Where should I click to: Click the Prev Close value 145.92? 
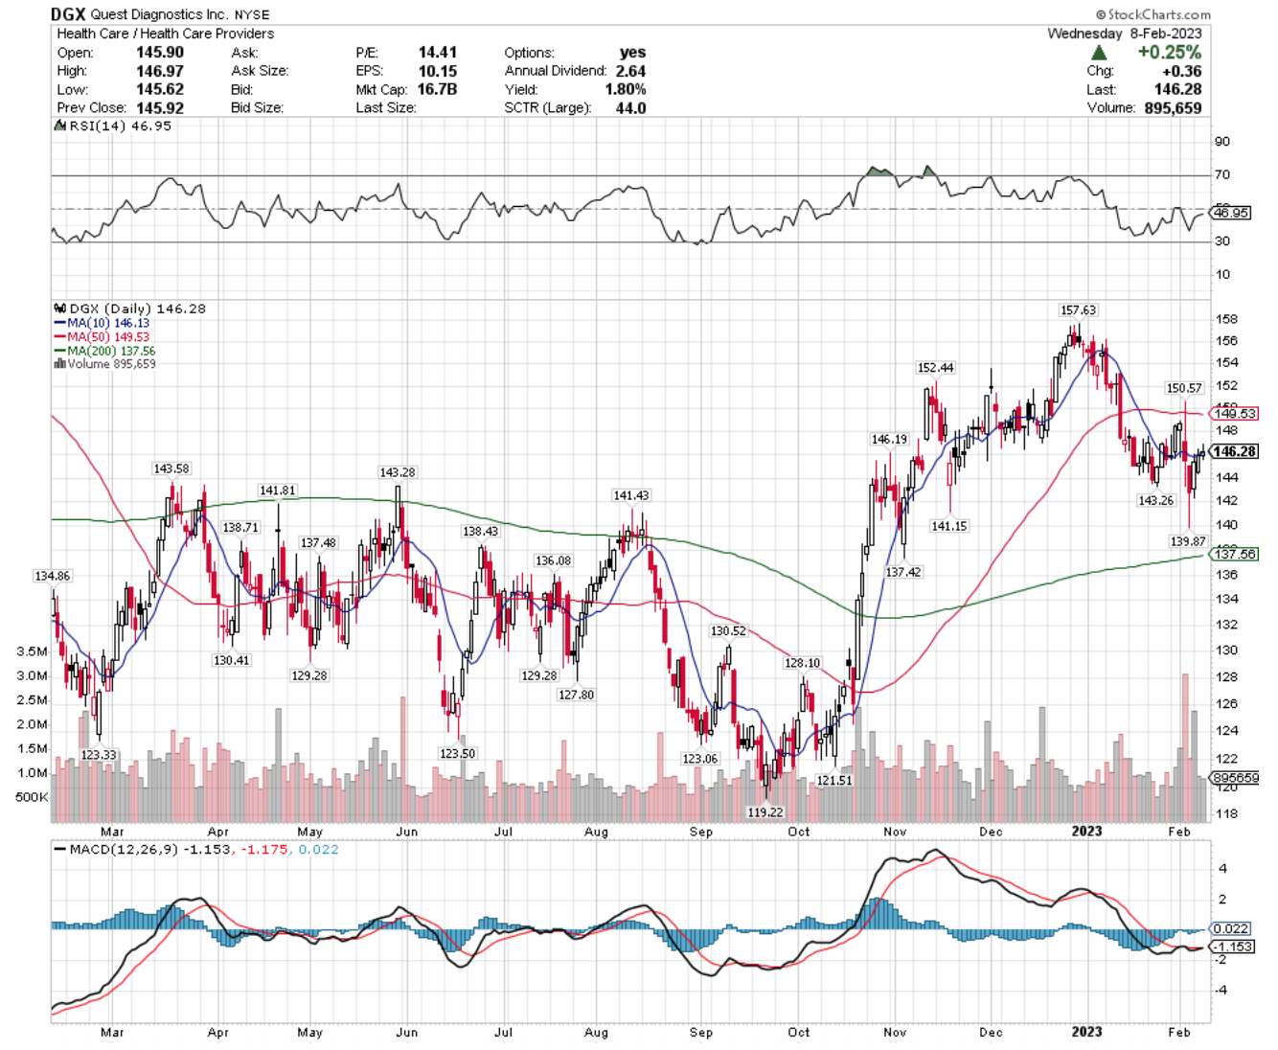pyautogui.click(x=160, y=108)
